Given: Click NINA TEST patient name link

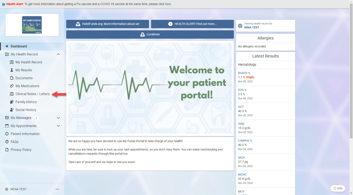Looking at the screenshot, I should pos(252,28).
